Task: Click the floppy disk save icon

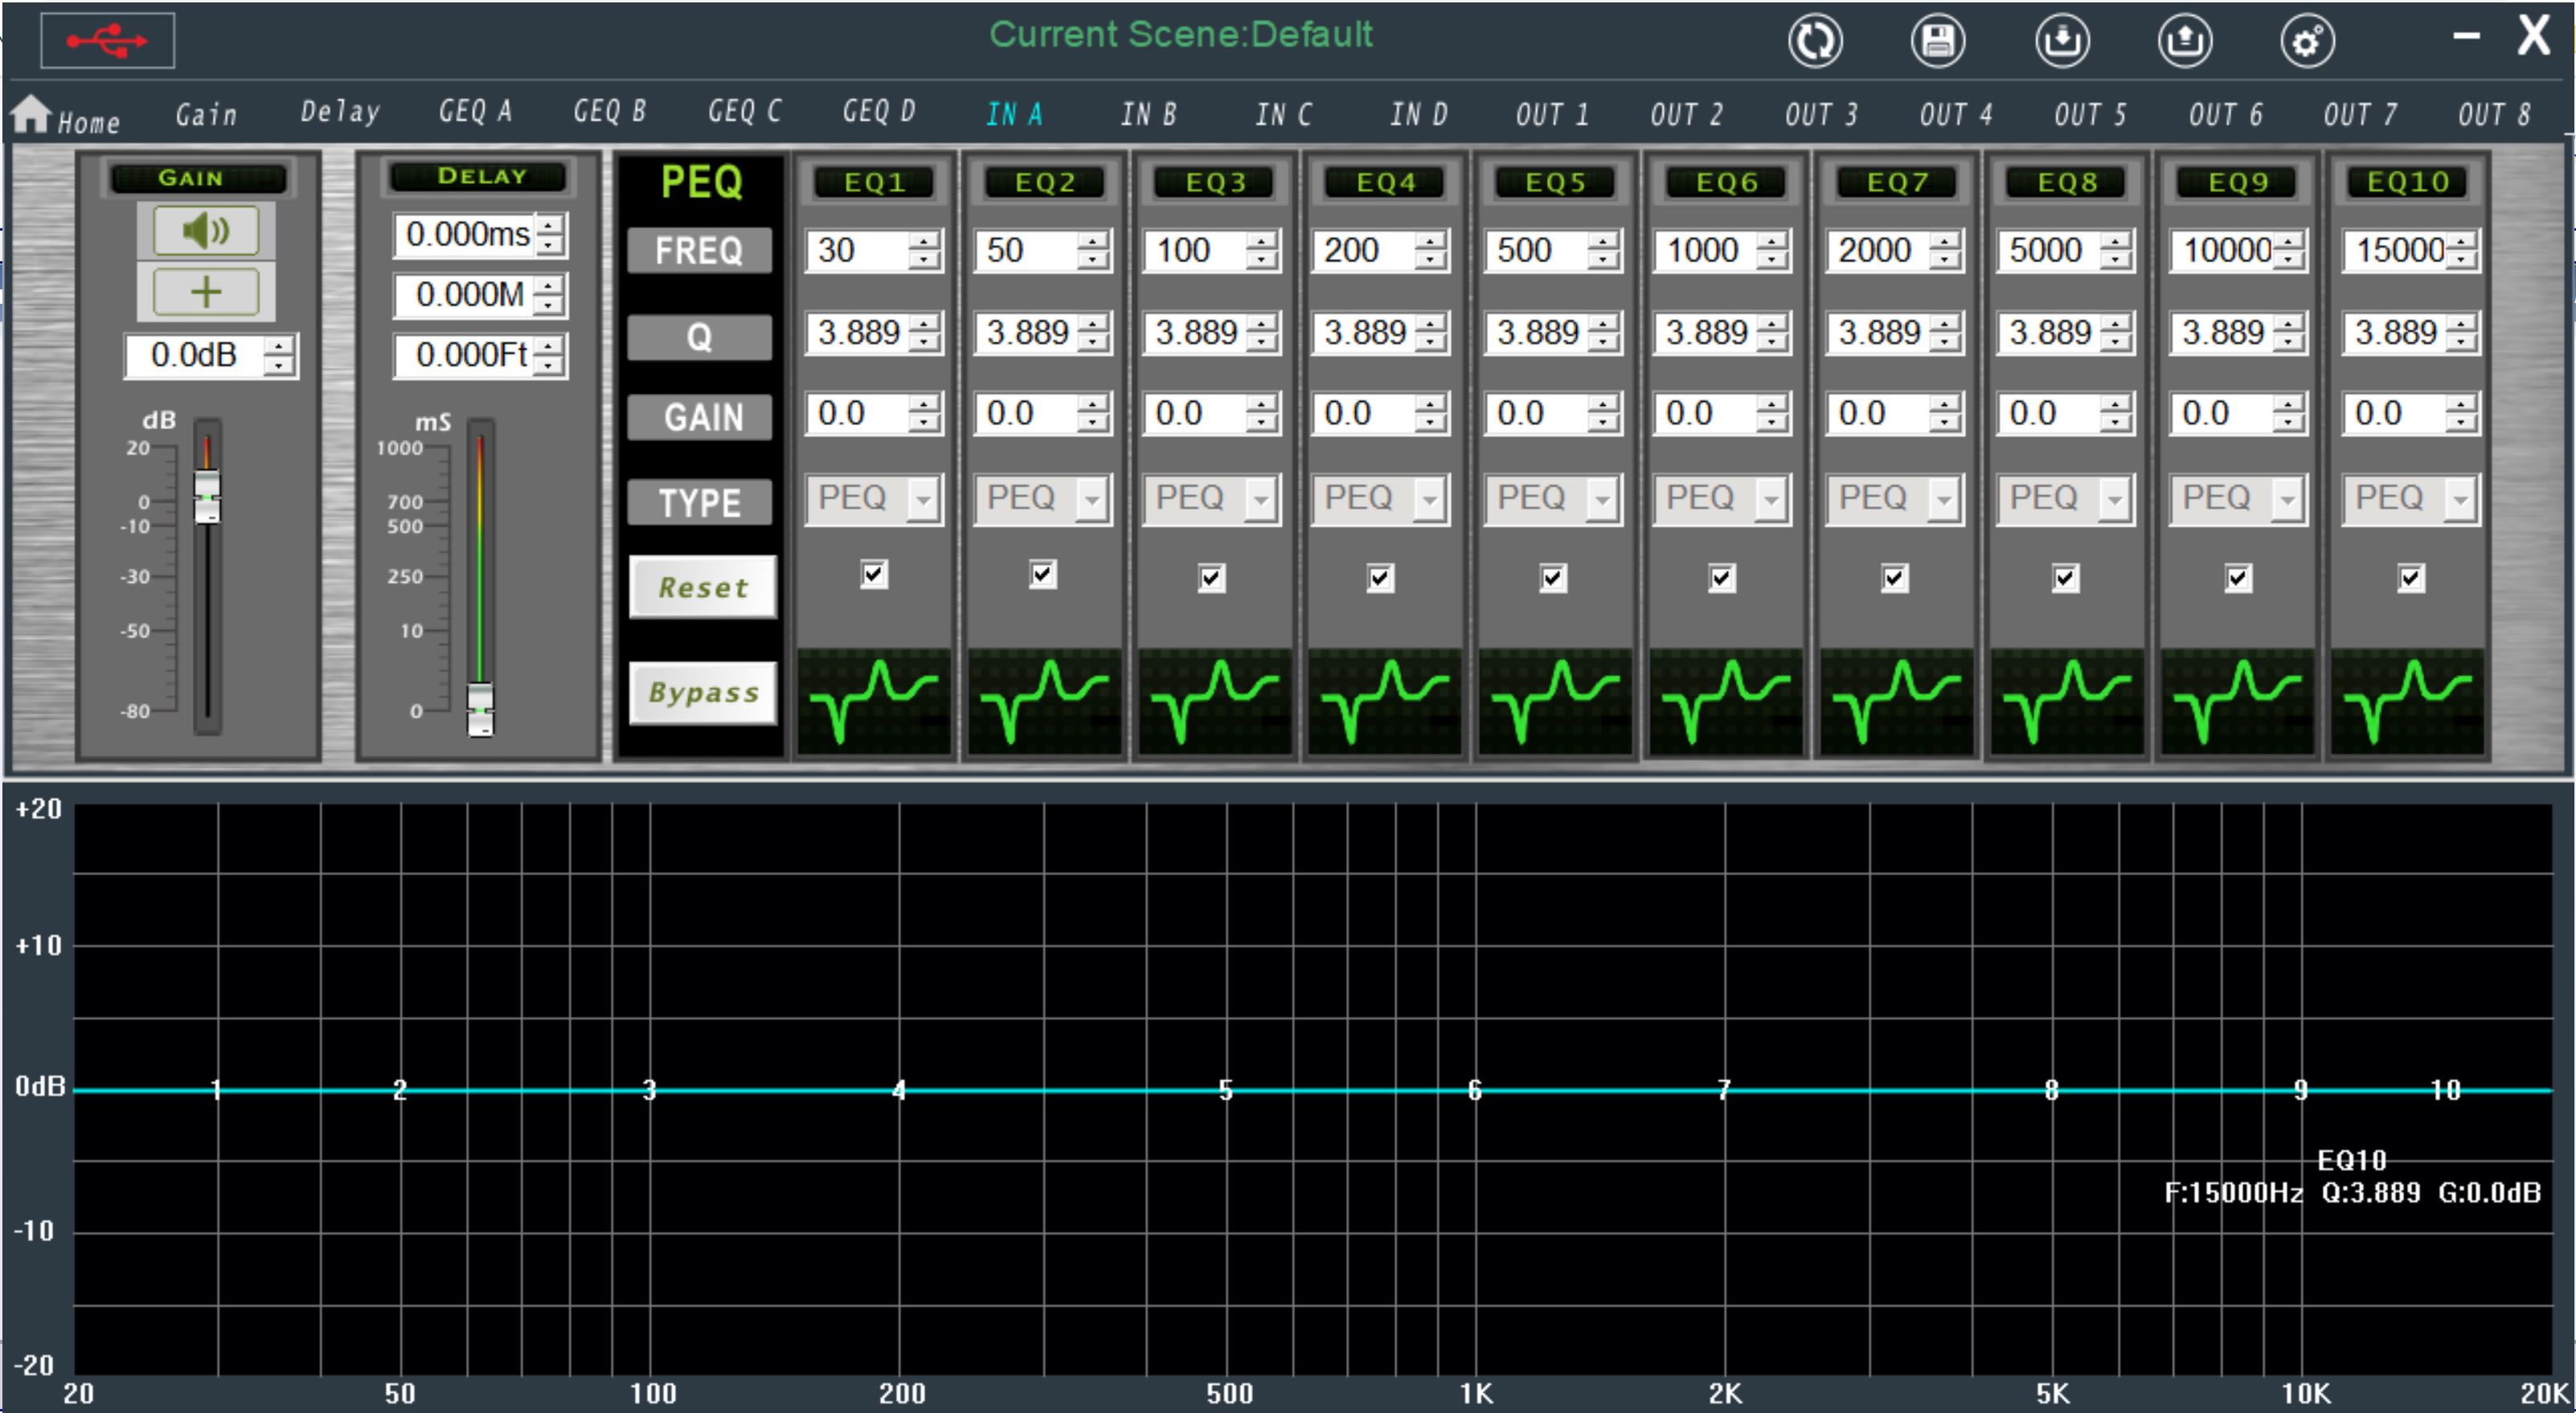Action: (1938, 41)
